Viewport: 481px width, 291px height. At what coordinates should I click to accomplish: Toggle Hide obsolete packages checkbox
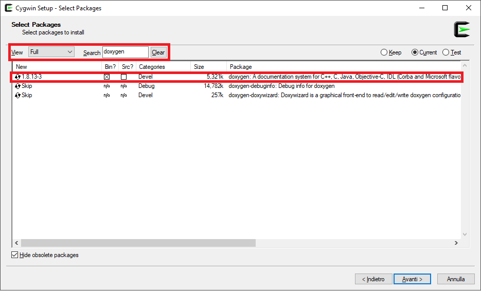[x=15, y=255]
